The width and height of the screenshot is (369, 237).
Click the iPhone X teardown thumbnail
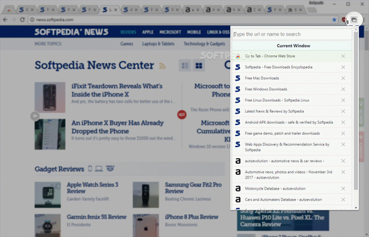click(50, 97)
